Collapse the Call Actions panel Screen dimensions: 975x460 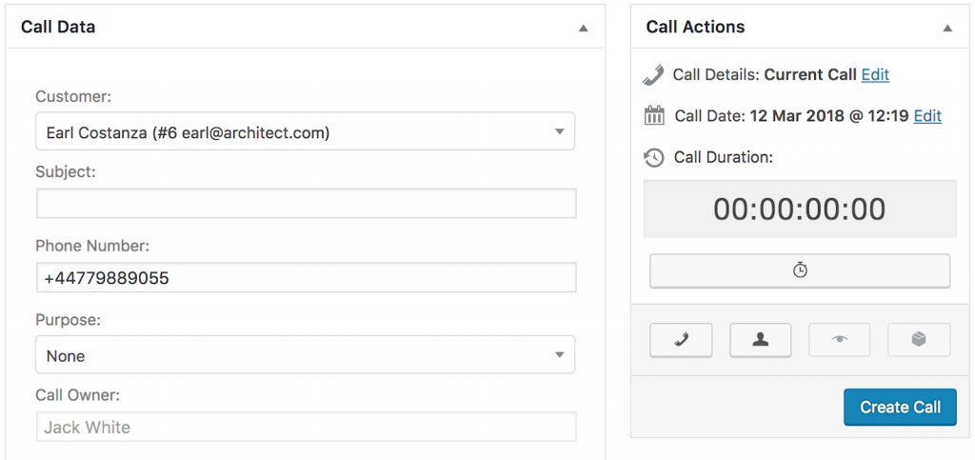(x=947, y=29)
